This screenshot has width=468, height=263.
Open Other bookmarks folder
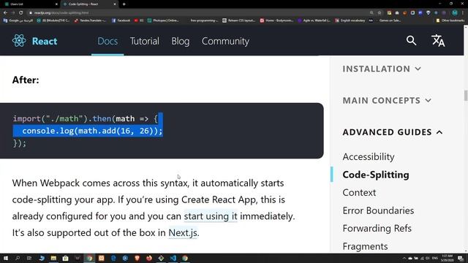click(x=450, y=20)
